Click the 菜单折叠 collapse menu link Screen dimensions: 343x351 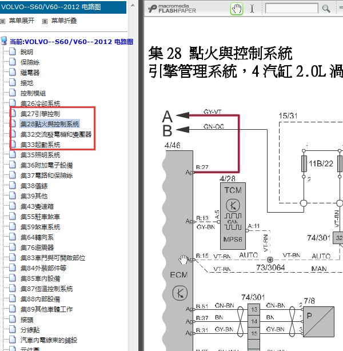[64, 21]
